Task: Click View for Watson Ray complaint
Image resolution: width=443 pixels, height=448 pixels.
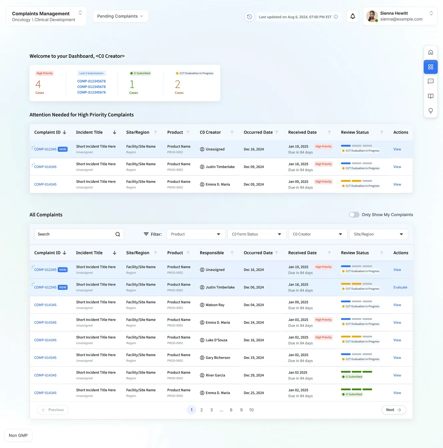Action: pyautogui.click(x=397, y=305)
